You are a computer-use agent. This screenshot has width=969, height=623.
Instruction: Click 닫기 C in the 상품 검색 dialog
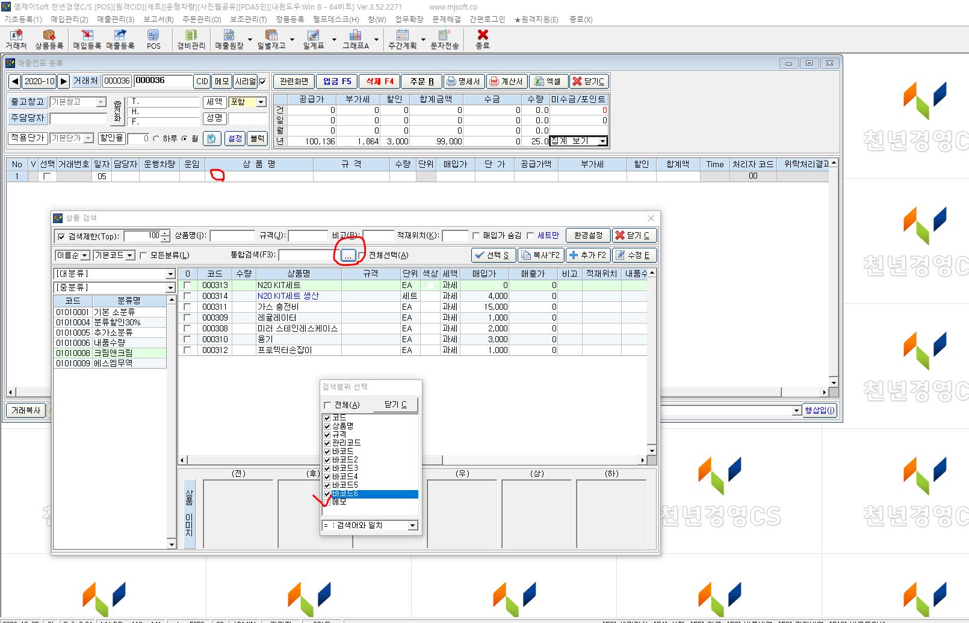click(634, 235)
